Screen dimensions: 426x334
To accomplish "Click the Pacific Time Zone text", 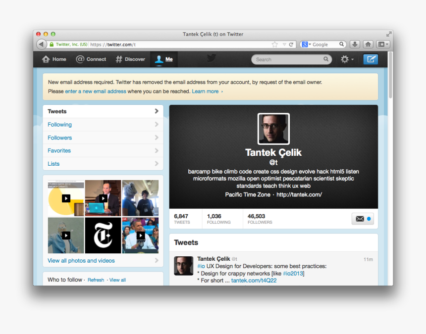I will pos(248,194).
